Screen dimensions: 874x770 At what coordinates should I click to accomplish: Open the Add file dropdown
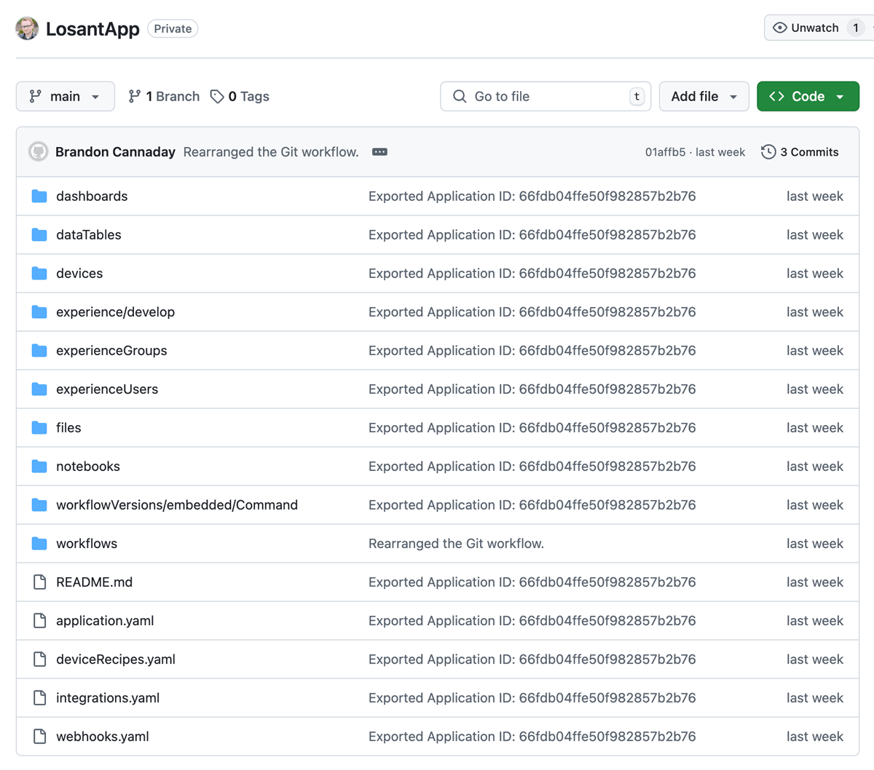pyautogui.click(x=704, y=96)
